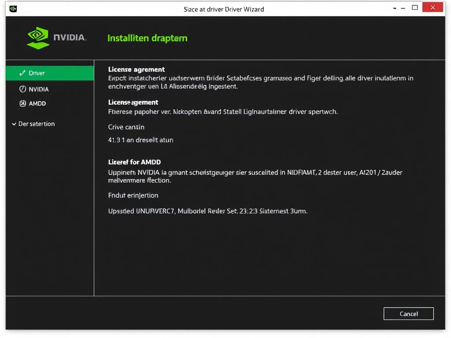Click the Fherese papoher ver paragraph

223,112
